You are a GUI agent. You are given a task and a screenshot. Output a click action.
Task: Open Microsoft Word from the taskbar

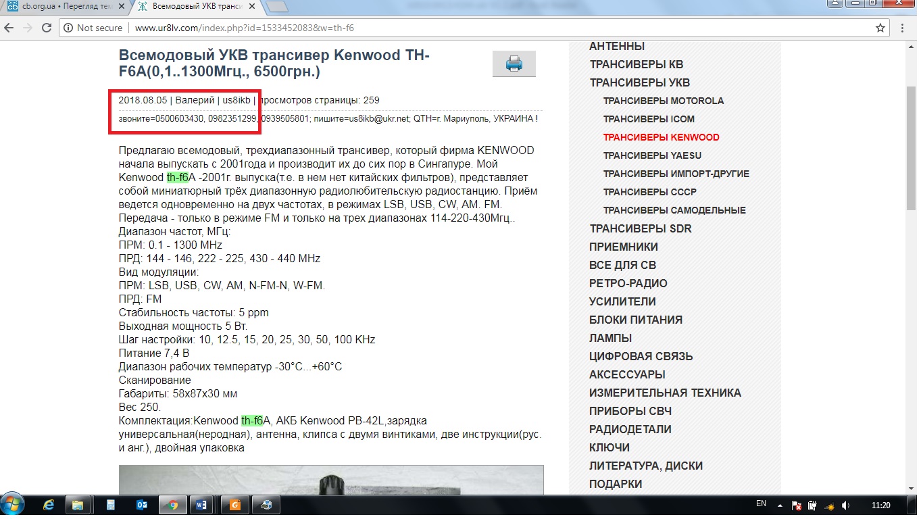click(201, 505)
